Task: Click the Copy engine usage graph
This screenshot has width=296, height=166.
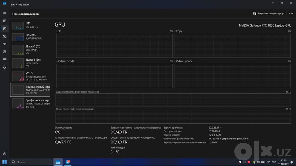Action: 232,46
